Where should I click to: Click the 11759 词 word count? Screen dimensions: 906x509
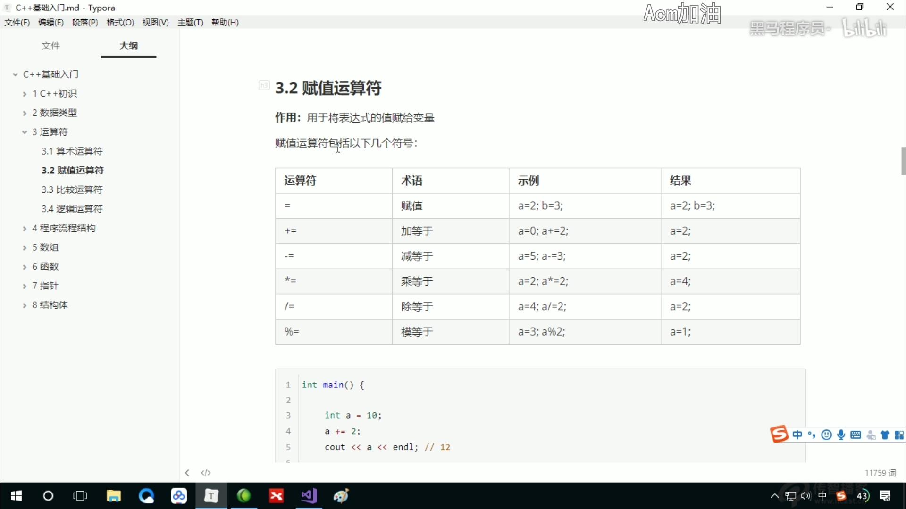coord(881,472)
